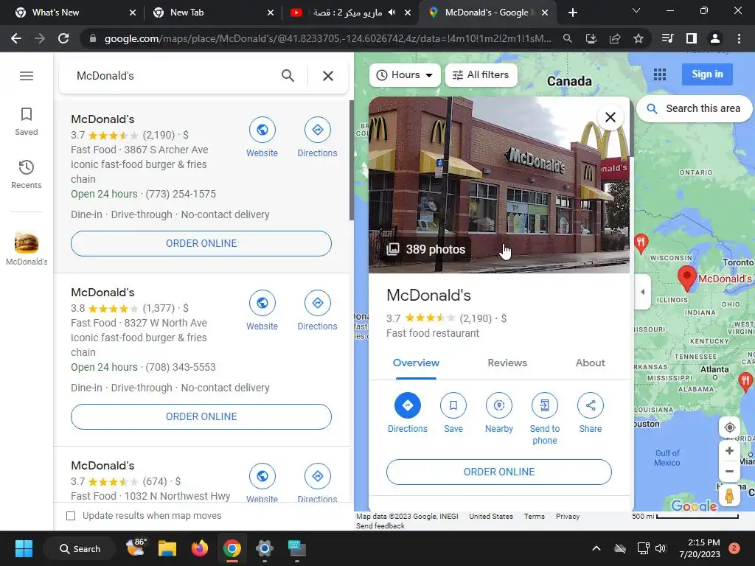Zoom in on the map with plus
Screen dimensions: 755x566
click(729, 451)
